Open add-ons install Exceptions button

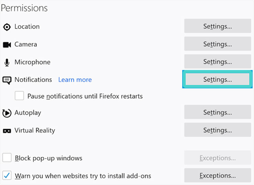point(218,175)
